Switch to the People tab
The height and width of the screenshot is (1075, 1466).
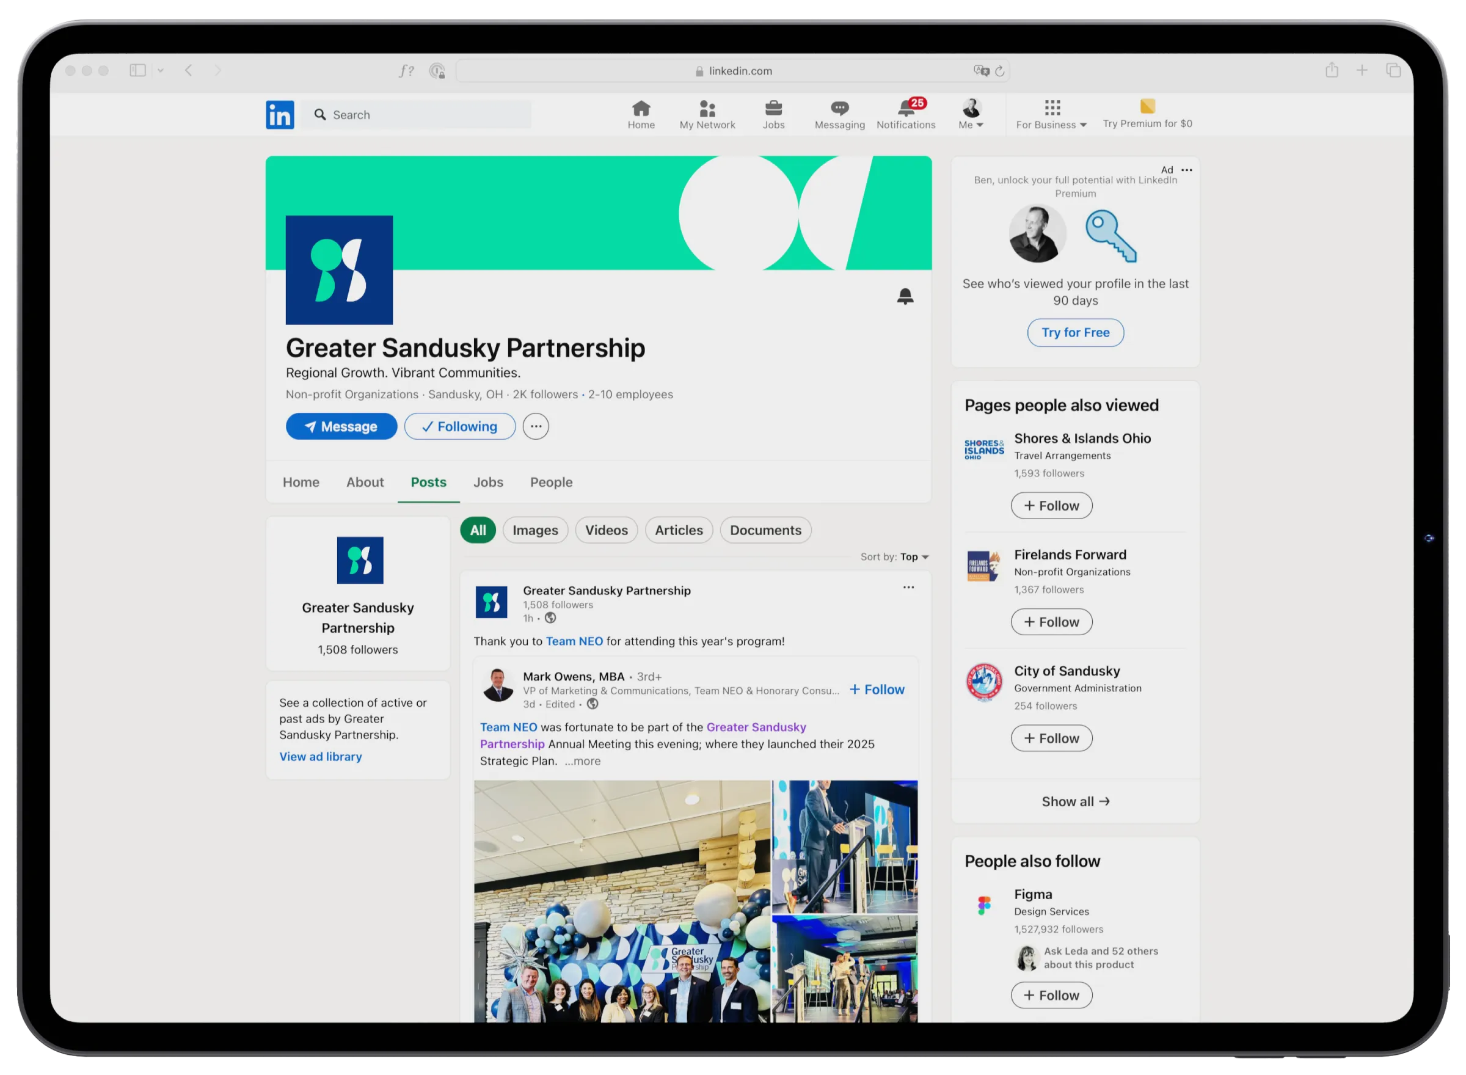point(550,482)
